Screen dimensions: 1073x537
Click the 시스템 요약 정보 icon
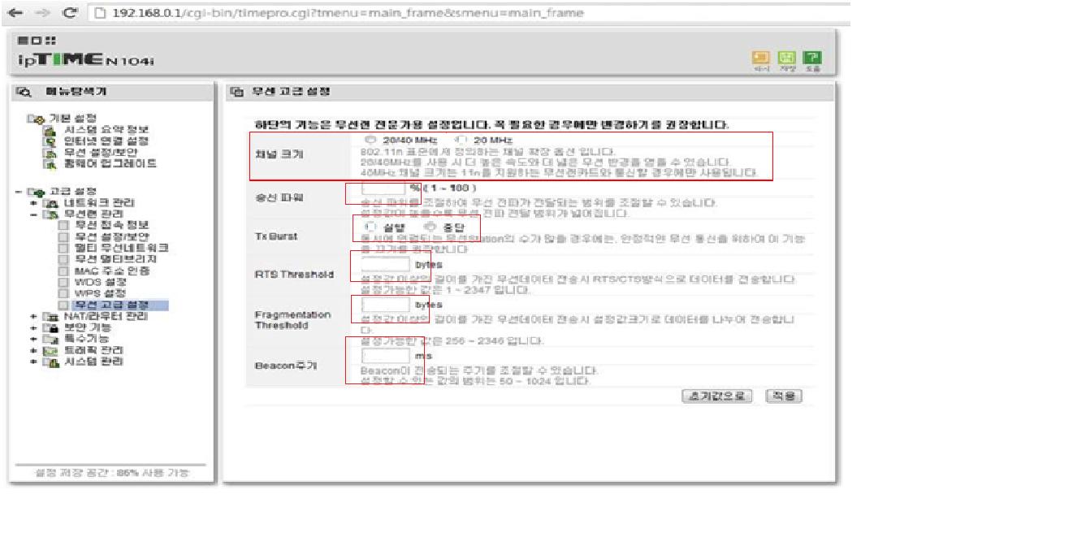pos(48,130)
